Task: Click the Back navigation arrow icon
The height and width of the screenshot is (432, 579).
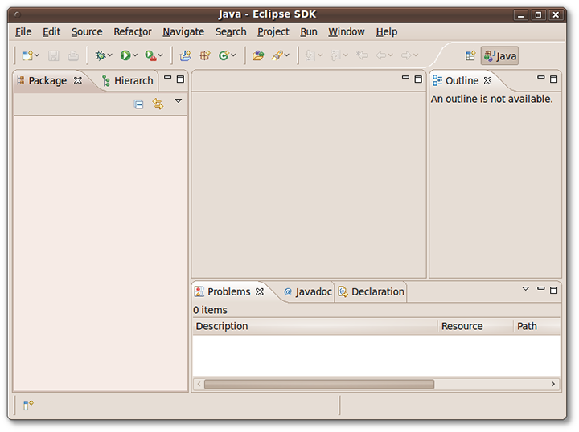Action: [381, 55]
